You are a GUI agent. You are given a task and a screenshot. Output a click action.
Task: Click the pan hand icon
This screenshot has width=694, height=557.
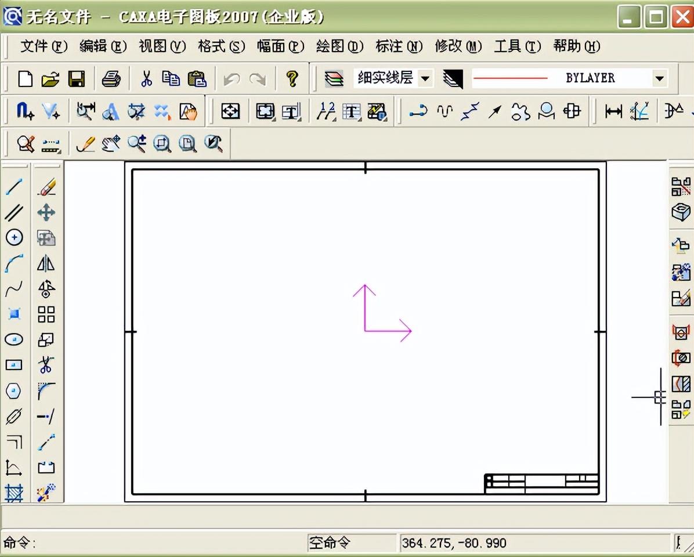pyautogui.click(x=111, y=144)
